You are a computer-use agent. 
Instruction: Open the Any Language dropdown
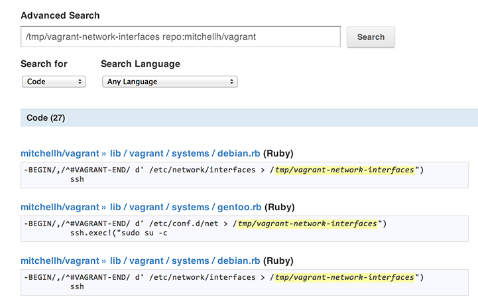click(170, 82)
